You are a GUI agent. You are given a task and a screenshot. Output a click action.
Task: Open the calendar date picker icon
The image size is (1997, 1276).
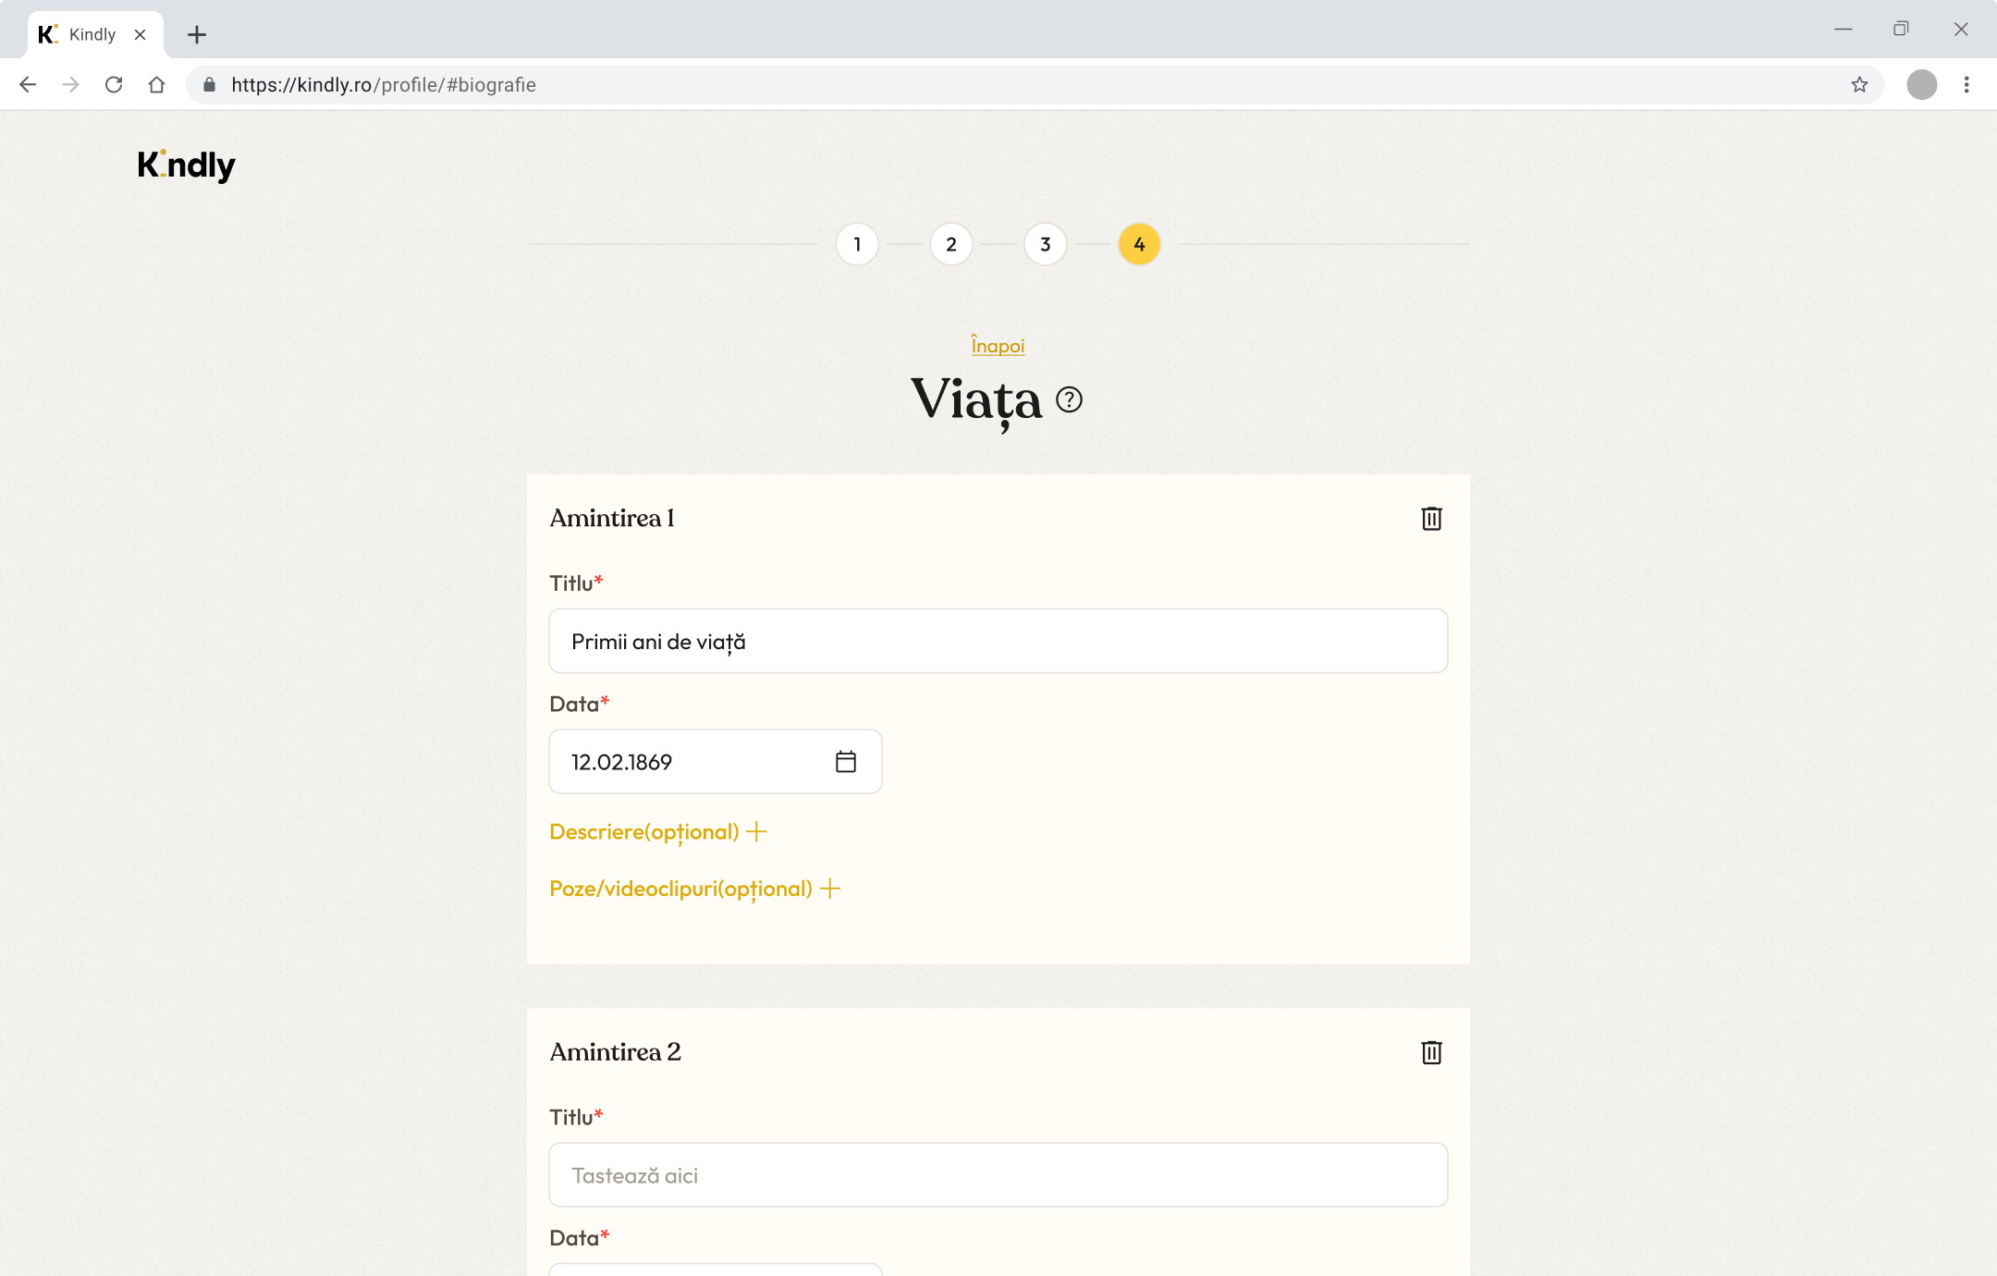tap(845, 762)
